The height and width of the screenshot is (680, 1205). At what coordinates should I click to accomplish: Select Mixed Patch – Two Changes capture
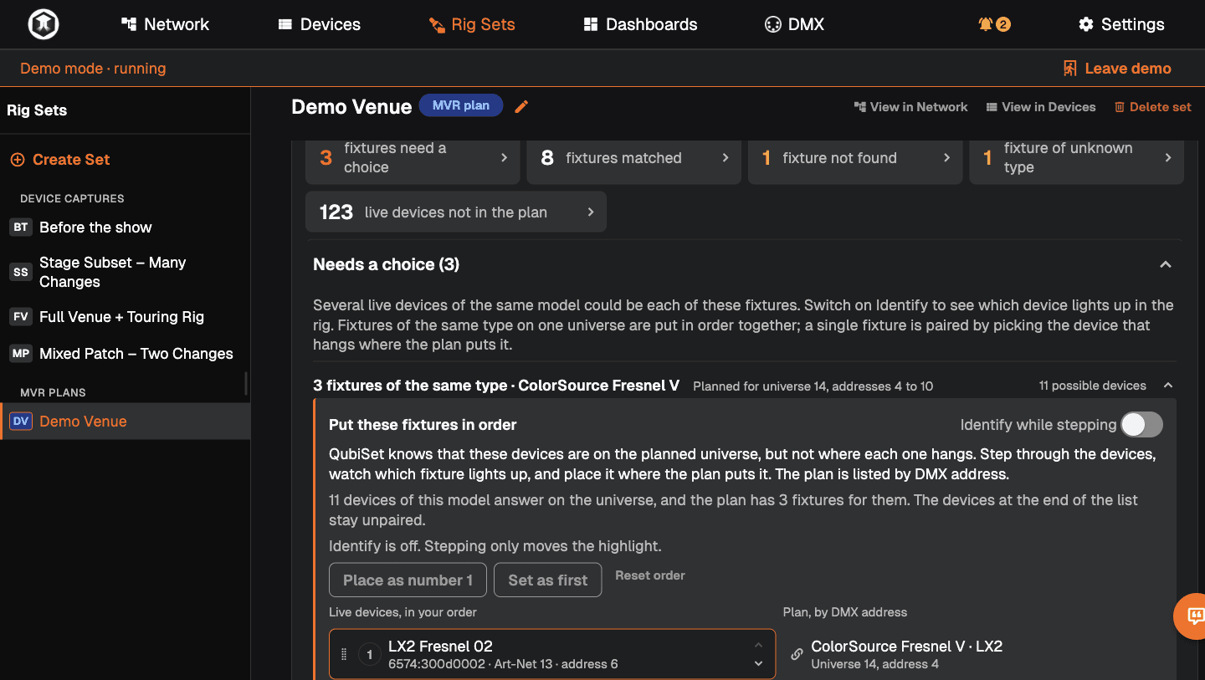(125, 354)
